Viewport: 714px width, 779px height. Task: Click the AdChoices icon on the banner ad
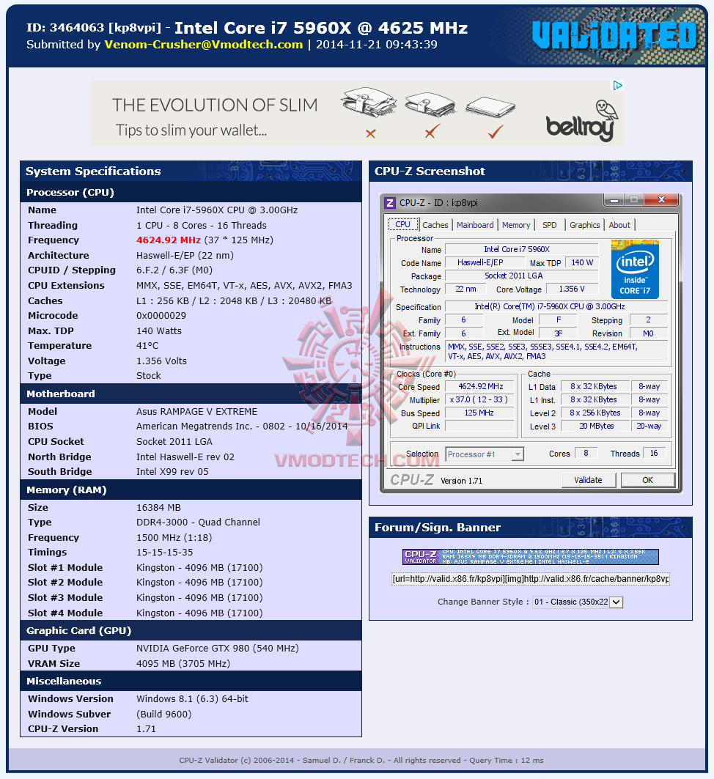(618, 86)
